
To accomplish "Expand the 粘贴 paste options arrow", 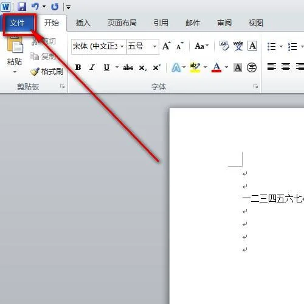I will (x=15, y=72).
